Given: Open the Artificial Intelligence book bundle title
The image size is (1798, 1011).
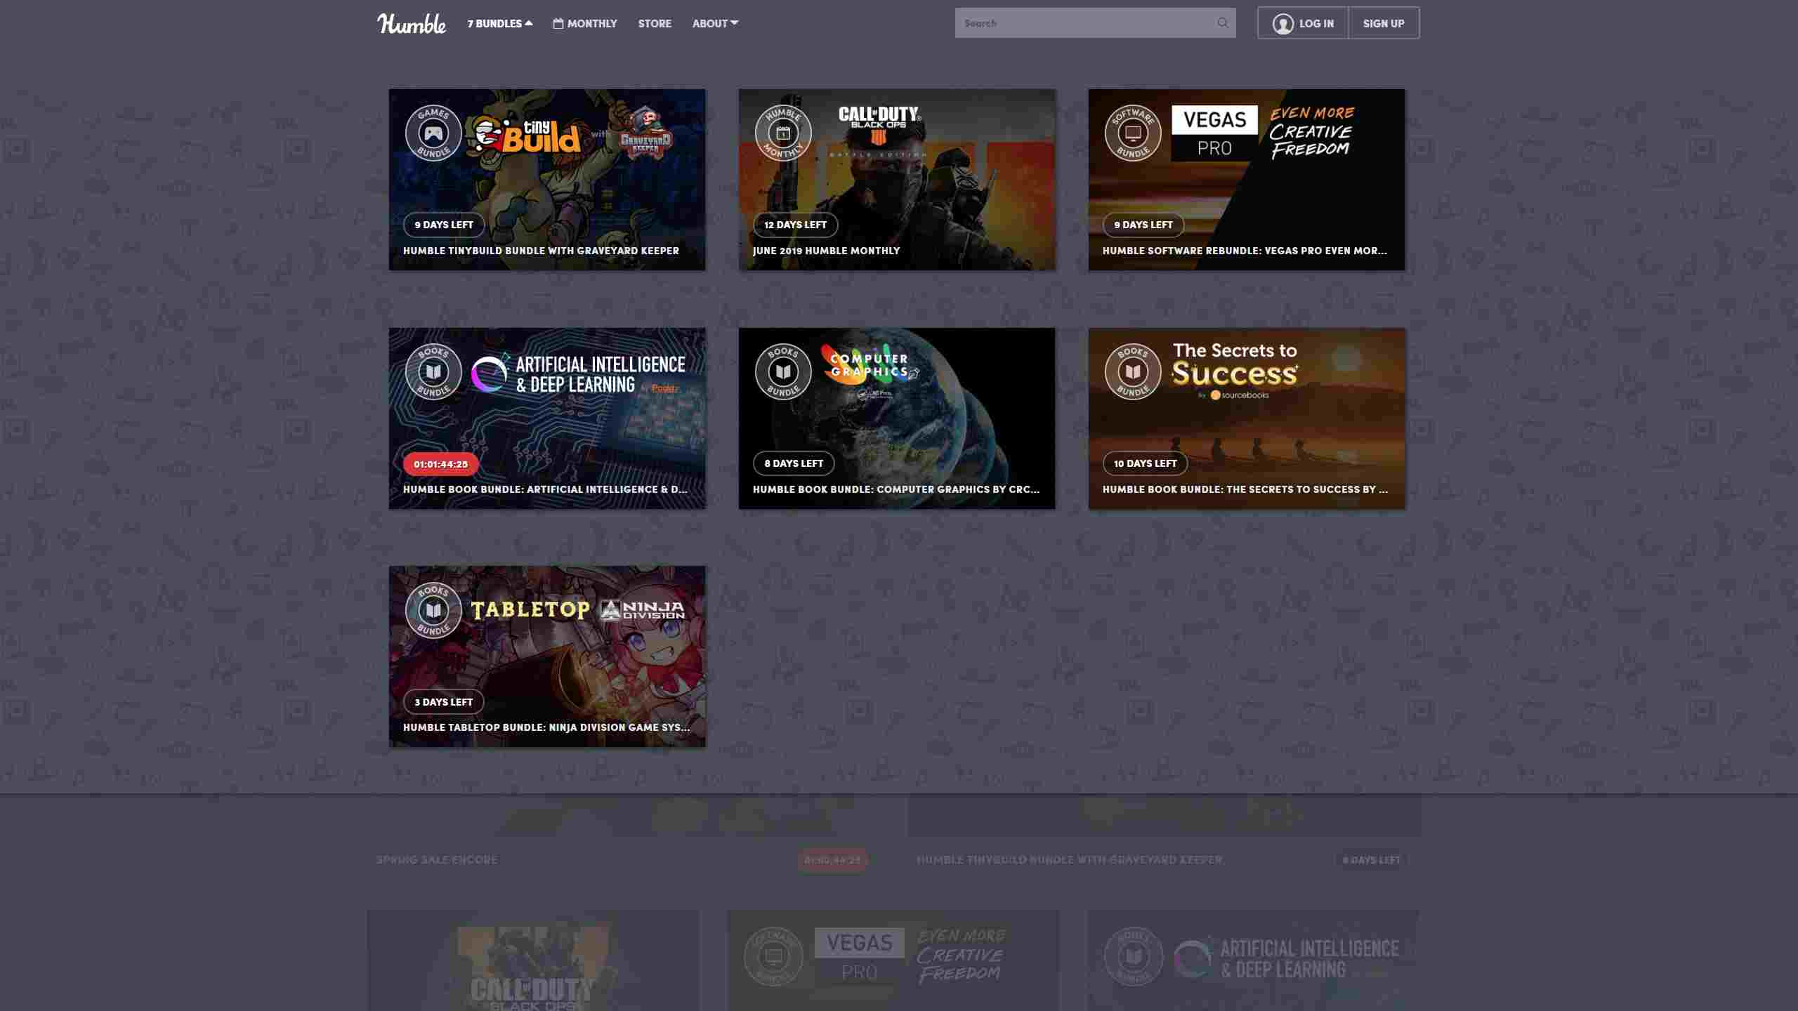Looking at the screenshot, I should [545, 489].
